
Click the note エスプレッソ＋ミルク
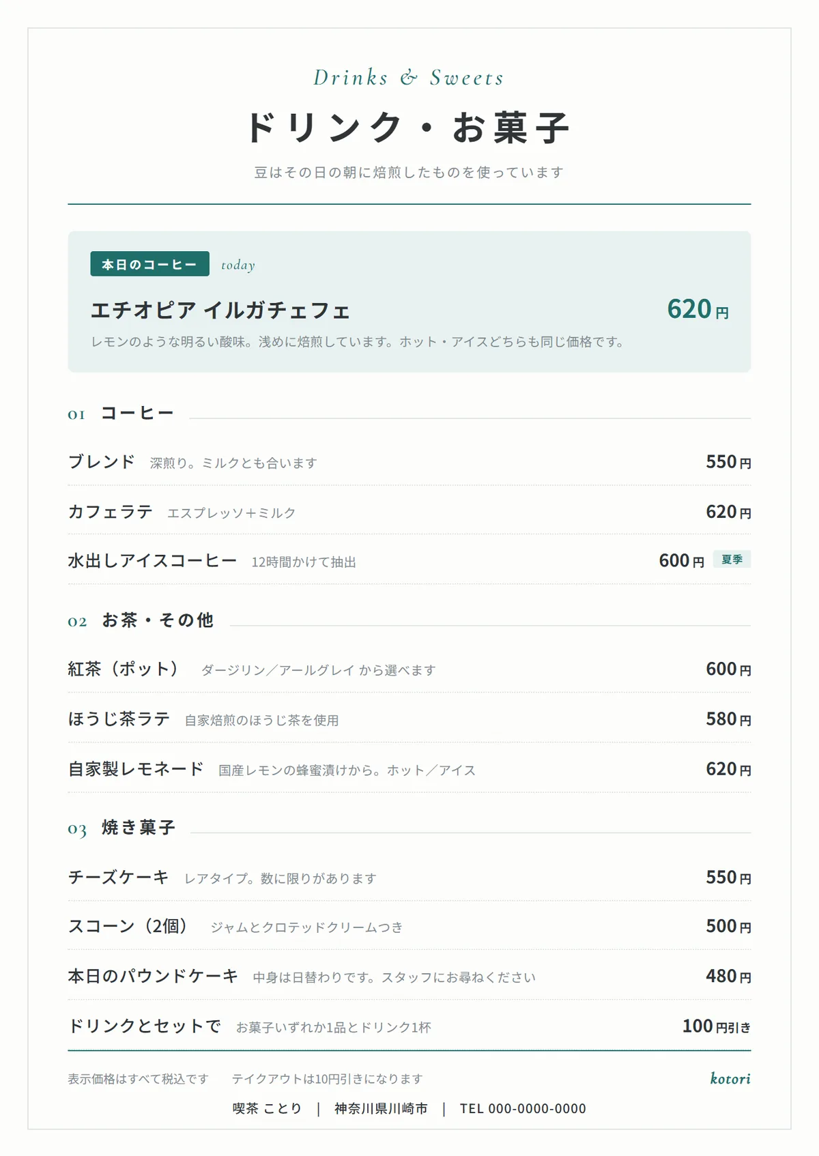[231, 512]
